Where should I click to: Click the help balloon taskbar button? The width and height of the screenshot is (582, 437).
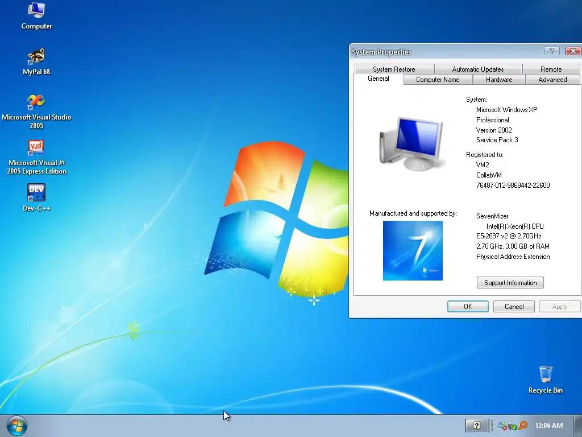[x=477, y=426]
